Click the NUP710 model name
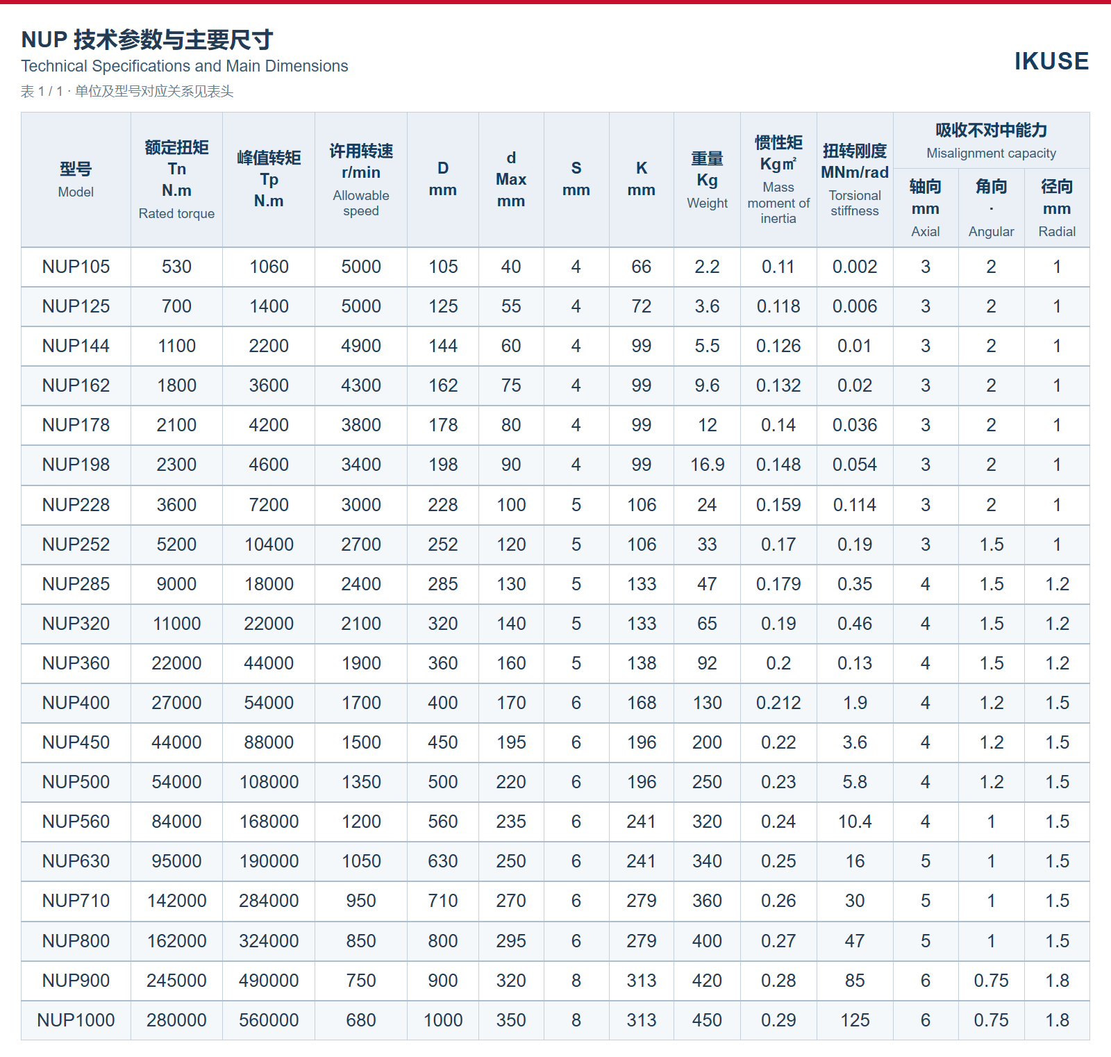This screenshot has height=1057, width=1111. tap(76, 901)
